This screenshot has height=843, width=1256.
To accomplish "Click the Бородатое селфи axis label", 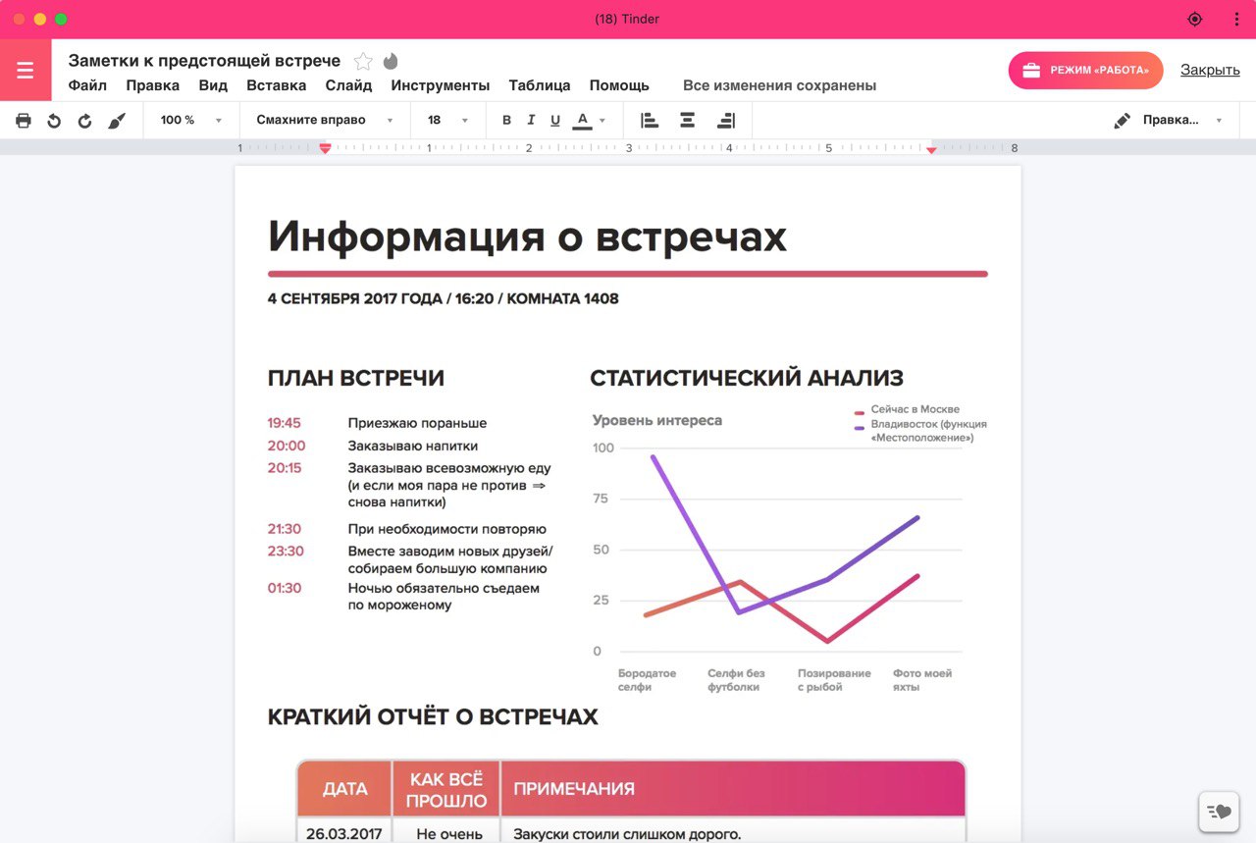I will coord(648,680).
